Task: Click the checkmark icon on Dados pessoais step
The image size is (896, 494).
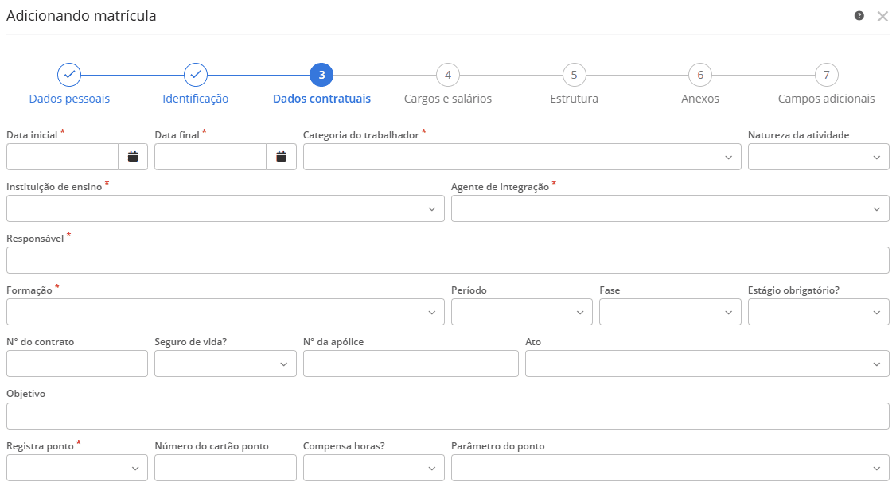Action: pos(69,74)
